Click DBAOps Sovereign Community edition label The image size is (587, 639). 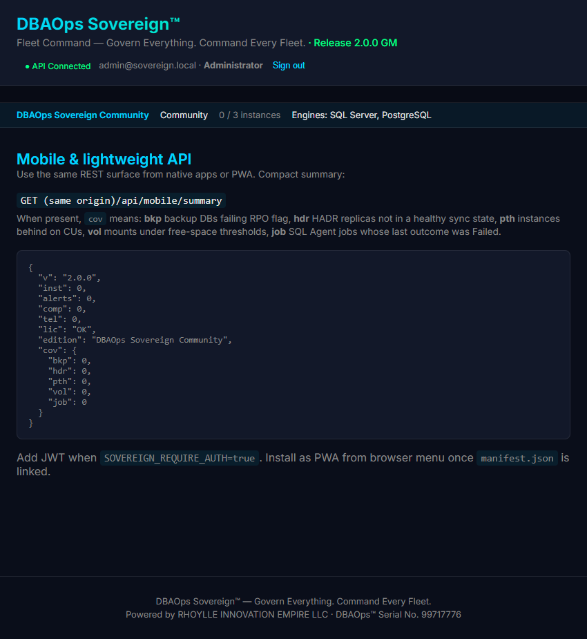tap(83, 115)
